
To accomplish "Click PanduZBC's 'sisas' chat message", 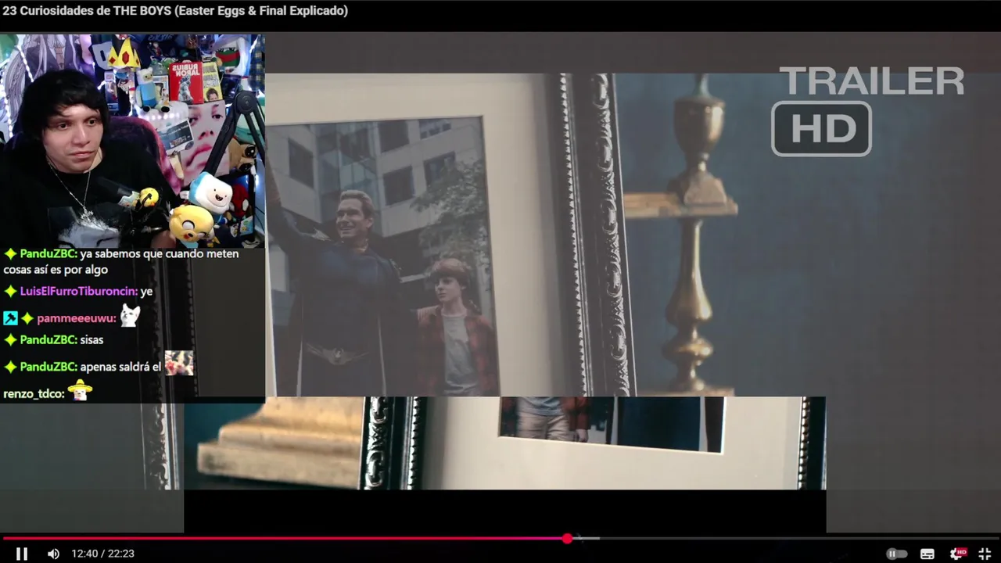I will pyautogui.click(x=91, y=340).
